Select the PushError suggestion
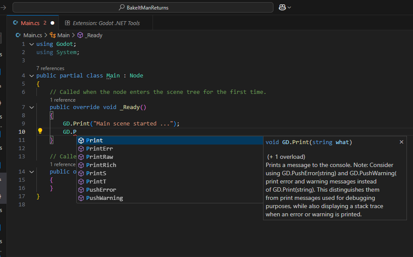The height and width of the screenshot is (257, 413). pos(170,190)
